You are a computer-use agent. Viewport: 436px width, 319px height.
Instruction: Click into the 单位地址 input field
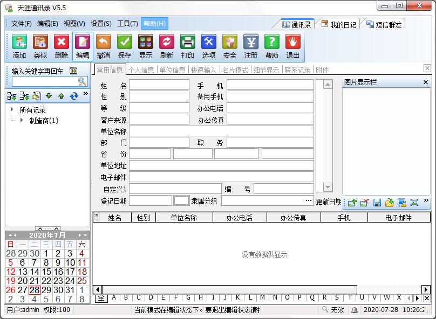coord(221,165)
